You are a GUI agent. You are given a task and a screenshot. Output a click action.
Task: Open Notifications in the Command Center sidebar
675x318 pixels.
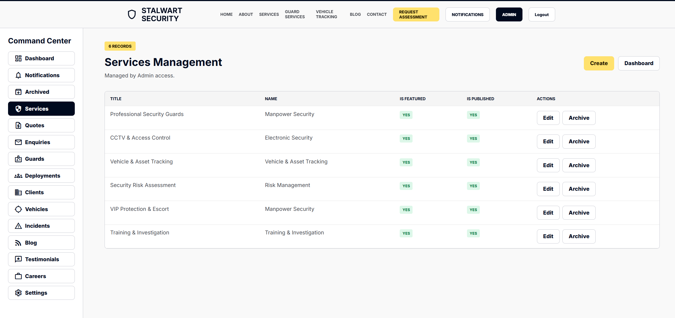(41, 75)
